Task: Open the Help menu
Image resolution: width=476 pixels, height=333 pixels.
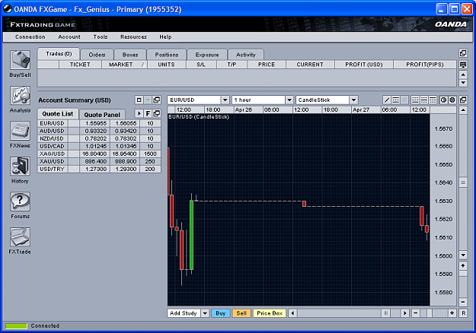Action: click(x=165, y=36)
